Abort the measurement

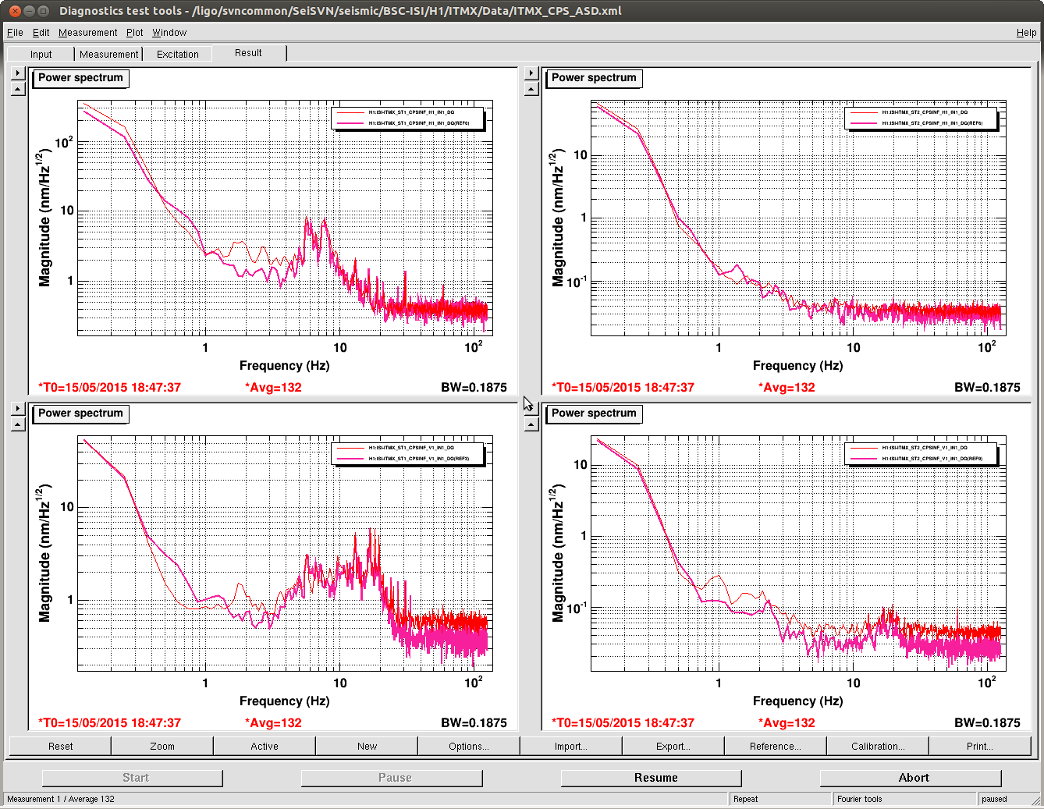tap(911, 778)
